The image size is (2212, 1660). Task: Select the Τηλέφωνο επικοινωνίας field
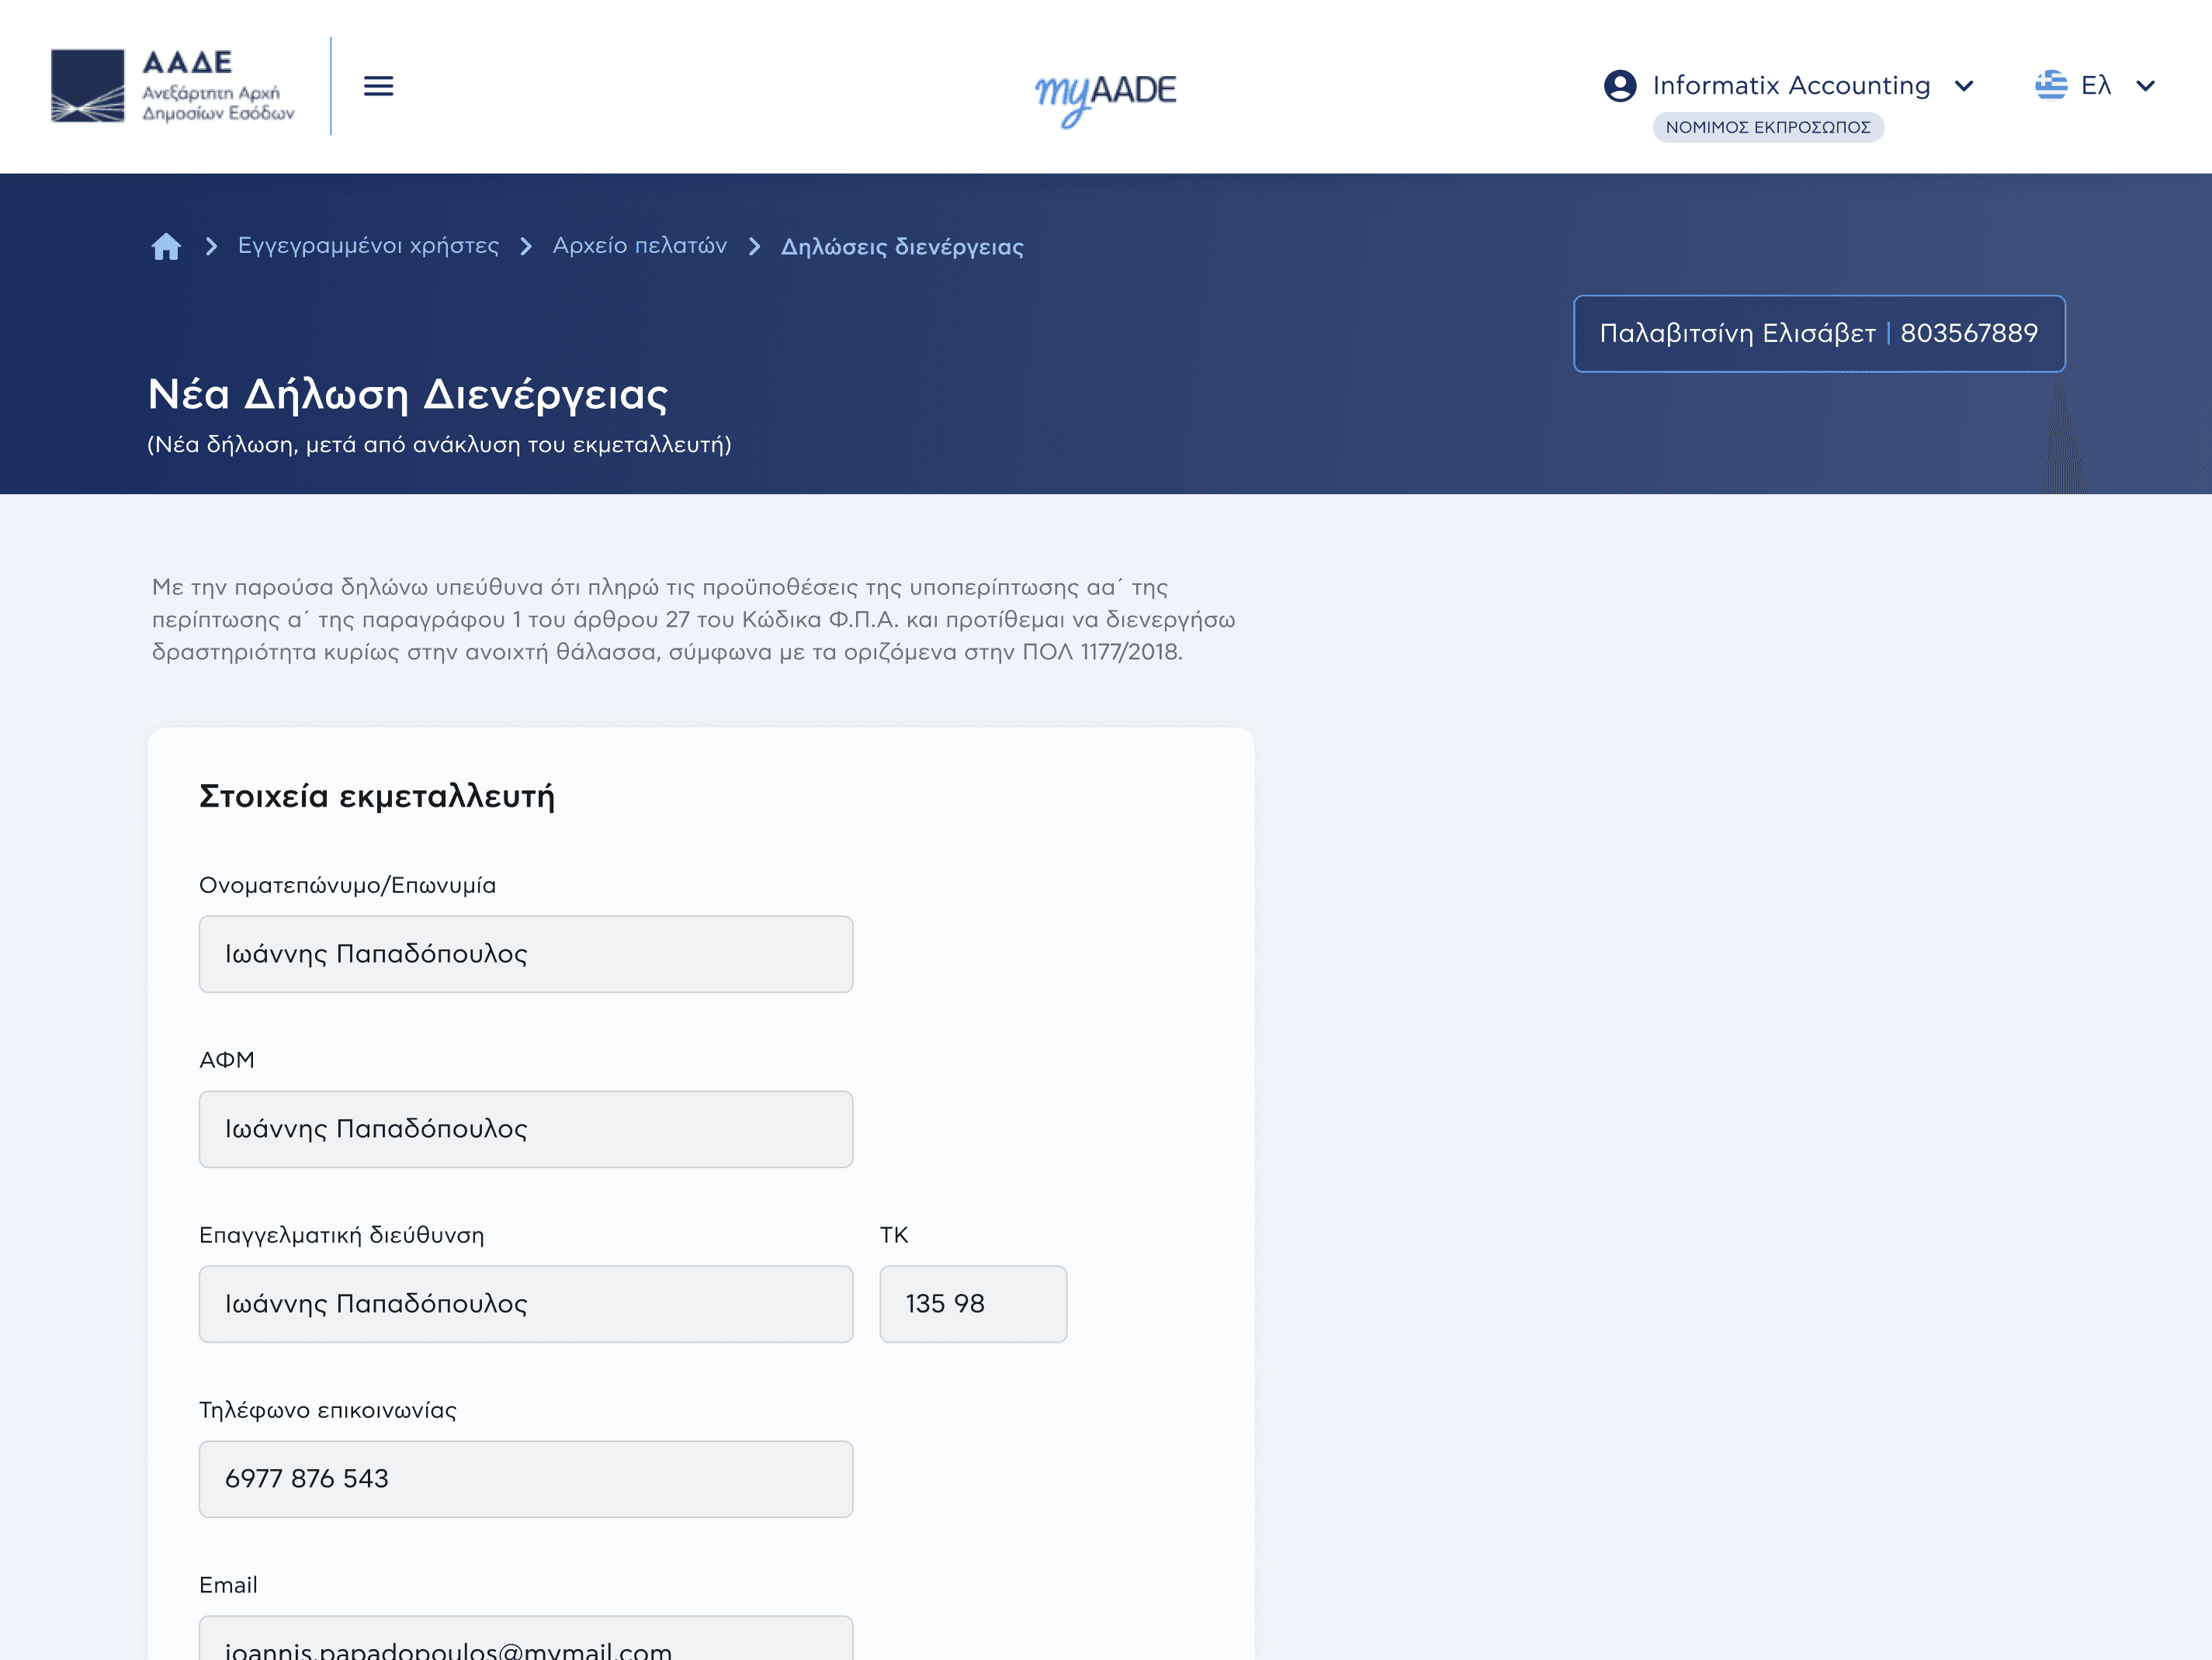point(525,1479)
